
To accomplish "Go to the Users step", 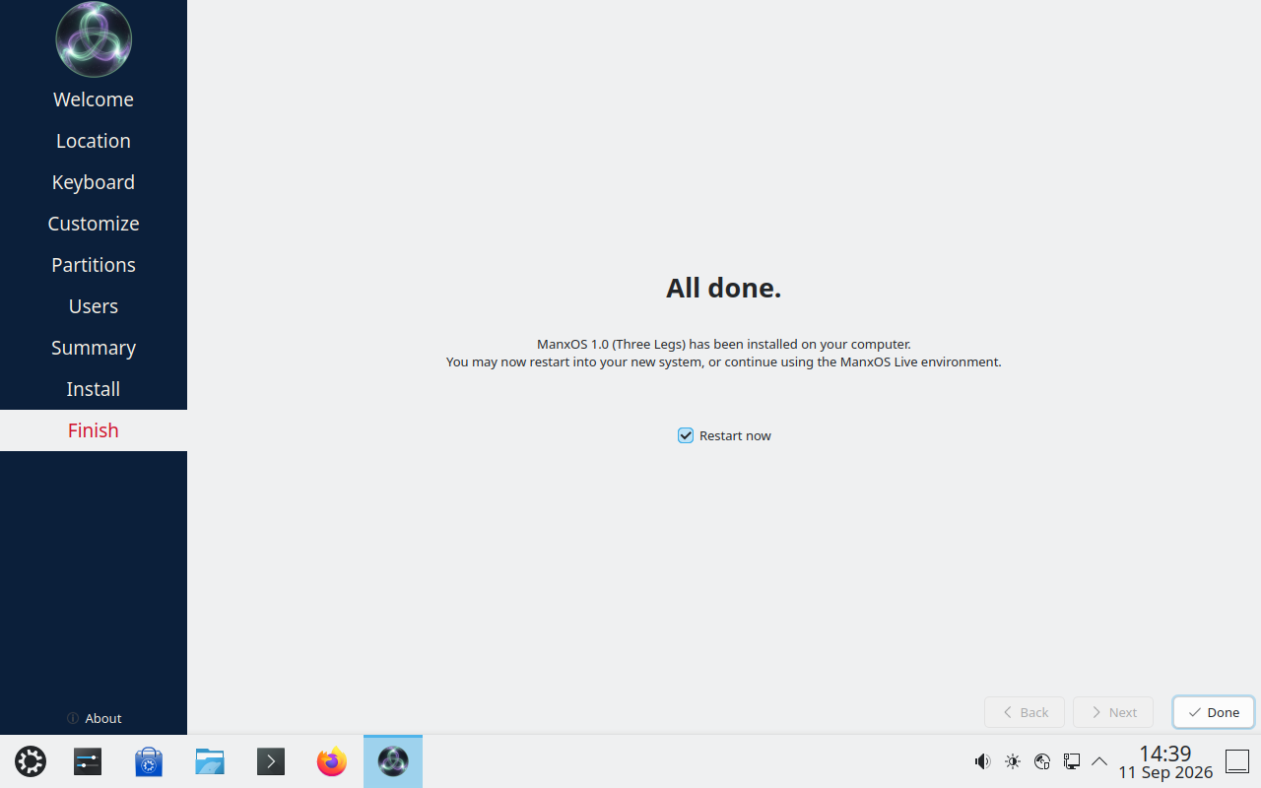I will point(94,306).
